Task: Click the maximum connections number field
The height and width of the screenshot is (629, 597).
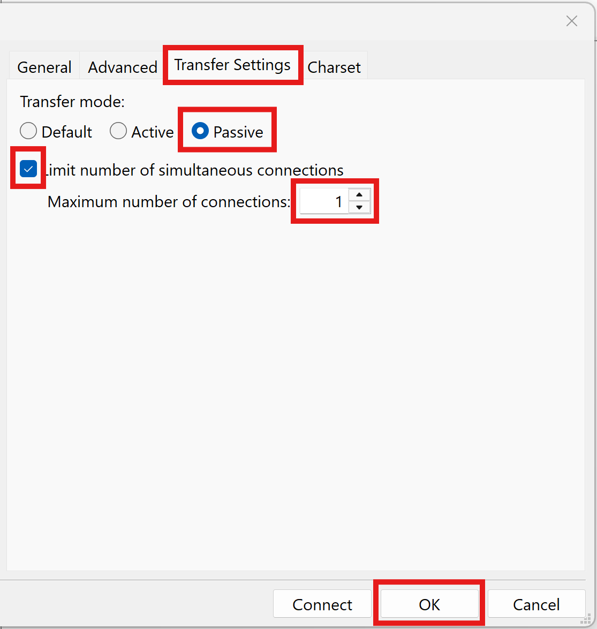Action: coord(323,202)
